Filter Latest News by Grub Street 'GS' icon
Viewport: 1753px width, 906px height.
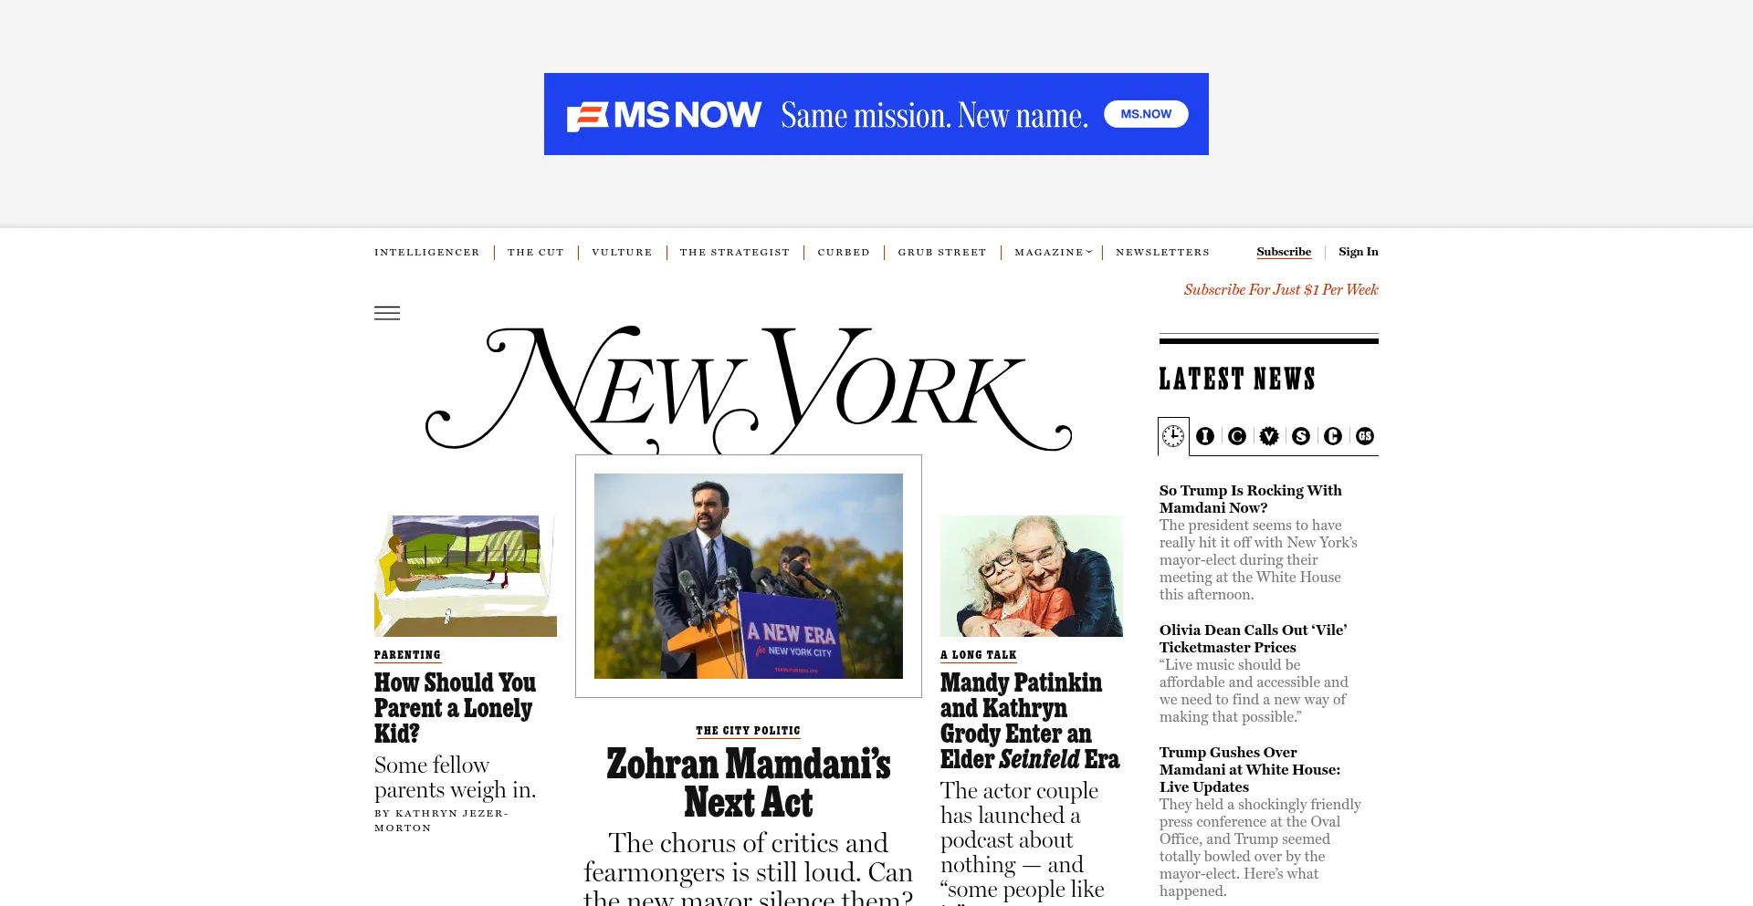pyautogui.click(x=1365, y=436)
